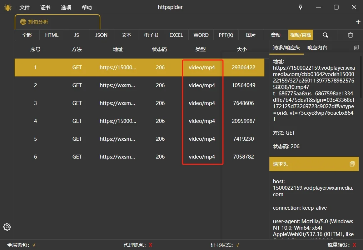363x250 pixels.
Task: Select row 3 with size 7648606
Action: point(139,103)
